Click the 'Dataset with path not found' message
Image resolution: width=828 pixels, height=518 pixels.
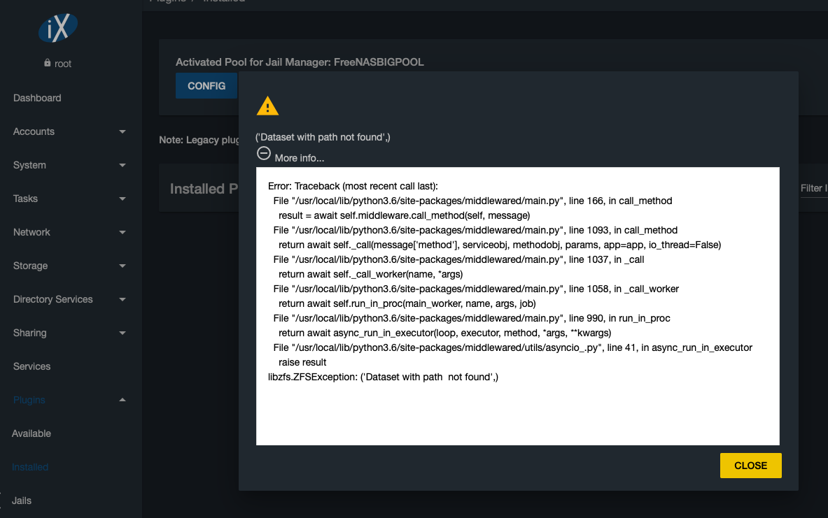tap(323, 137)
